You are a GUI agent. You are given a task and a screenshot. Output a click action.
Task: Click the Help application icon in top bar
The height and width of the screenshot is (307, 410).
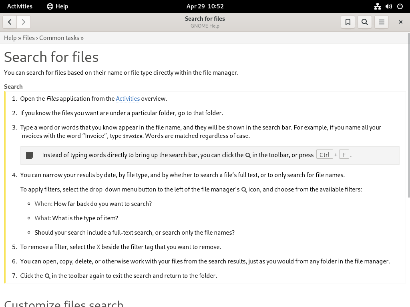click(50, 6)
